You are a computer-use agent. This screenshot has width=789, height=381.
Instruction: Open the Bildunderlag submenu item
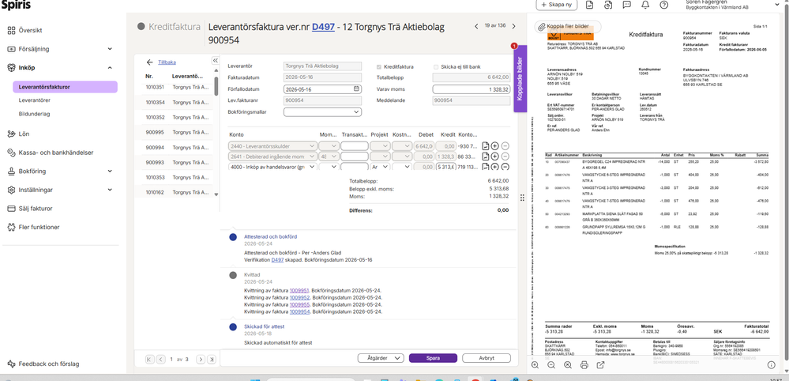pyautogui.click(x=34, y=114)
